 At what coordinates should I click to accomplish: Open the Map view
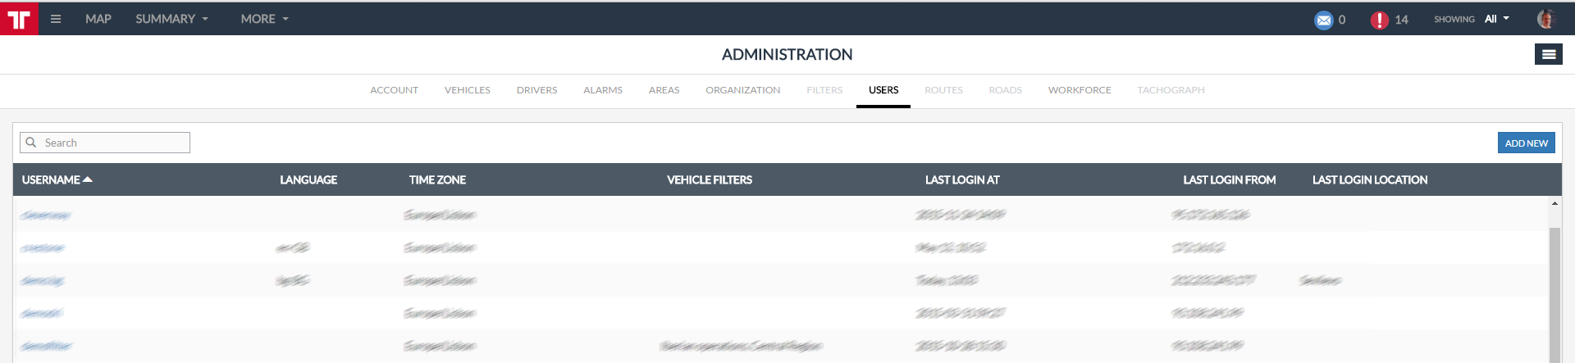pos(98,19)
